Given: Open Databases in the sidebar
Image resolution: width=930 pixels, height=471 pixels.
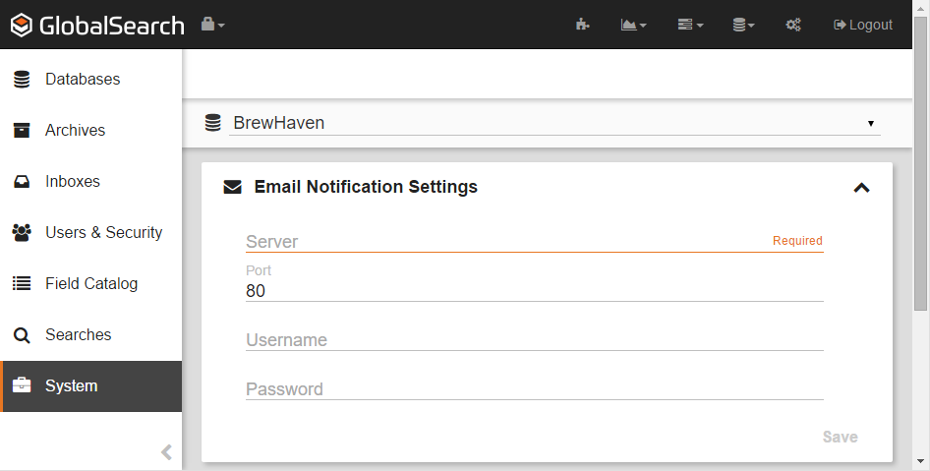Looking at the screenshot, I should 83,80.
